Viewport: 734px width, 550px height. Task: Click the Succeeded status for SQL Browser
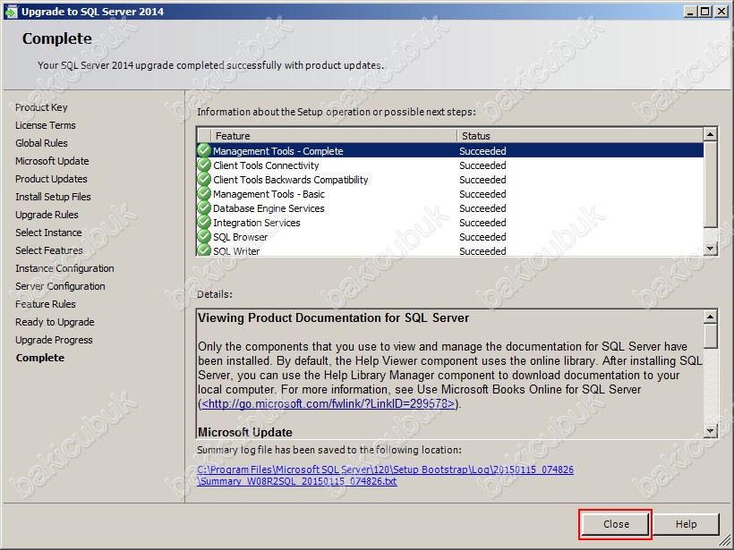pos(482,237)
